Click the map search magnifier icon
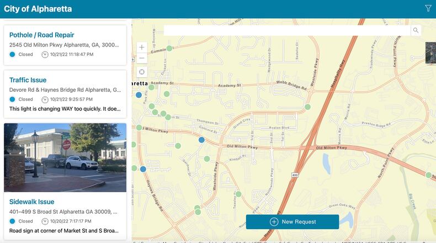 [x=416, y=30]
